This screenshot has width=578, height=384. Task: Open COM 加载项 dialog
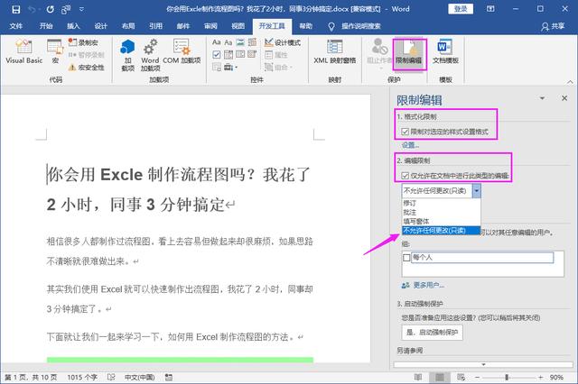(182, 52)
